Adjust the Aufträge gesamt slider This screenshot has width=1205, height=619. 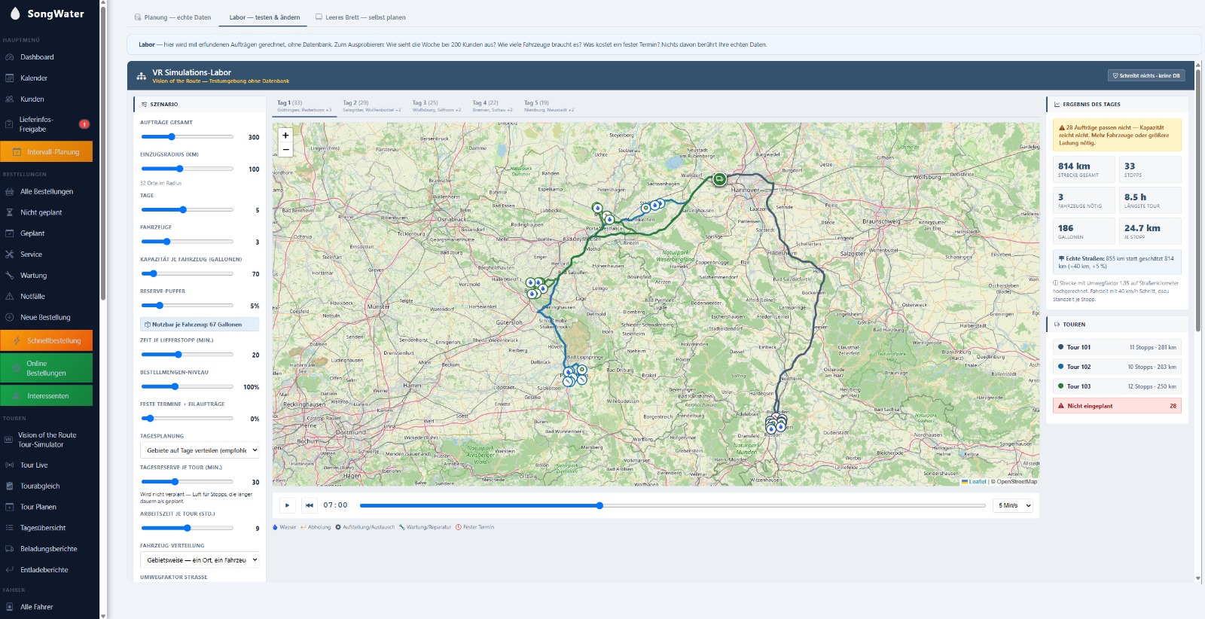(188, 137)
